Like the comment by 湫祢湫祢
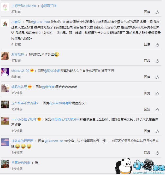Screen dimensions: 165x175 click(157, 61)
